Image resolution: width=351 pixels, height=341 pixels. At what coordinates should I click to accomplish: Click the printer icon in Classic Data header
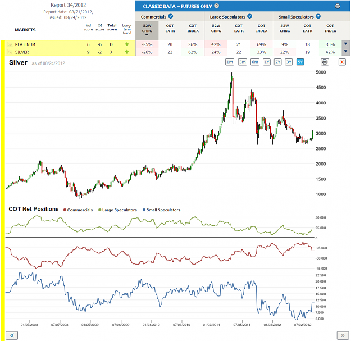pos(338,6)
